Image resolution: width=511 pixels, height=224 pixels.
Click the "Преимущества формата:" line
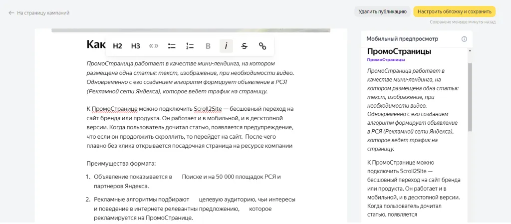click(x=121, y=164)
